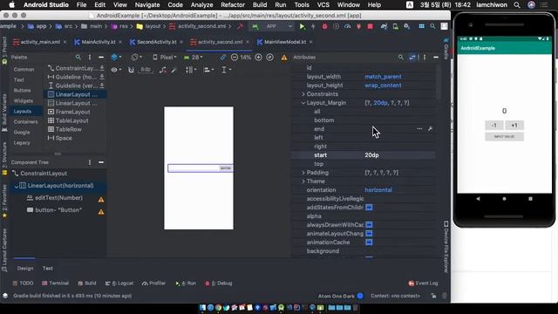The height and width of the screenshot is (314, 558).
Task: Minimize the Palette panel
Action: (x=101, y=58)
